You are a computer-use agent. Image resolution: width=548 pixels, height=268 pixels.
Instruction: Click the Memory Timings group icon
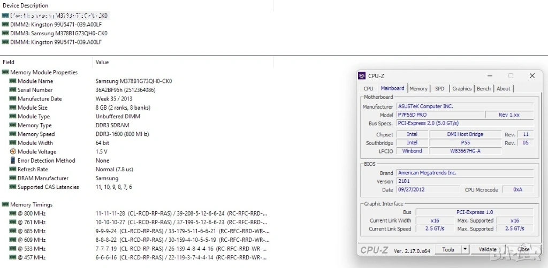coord(5,204)
